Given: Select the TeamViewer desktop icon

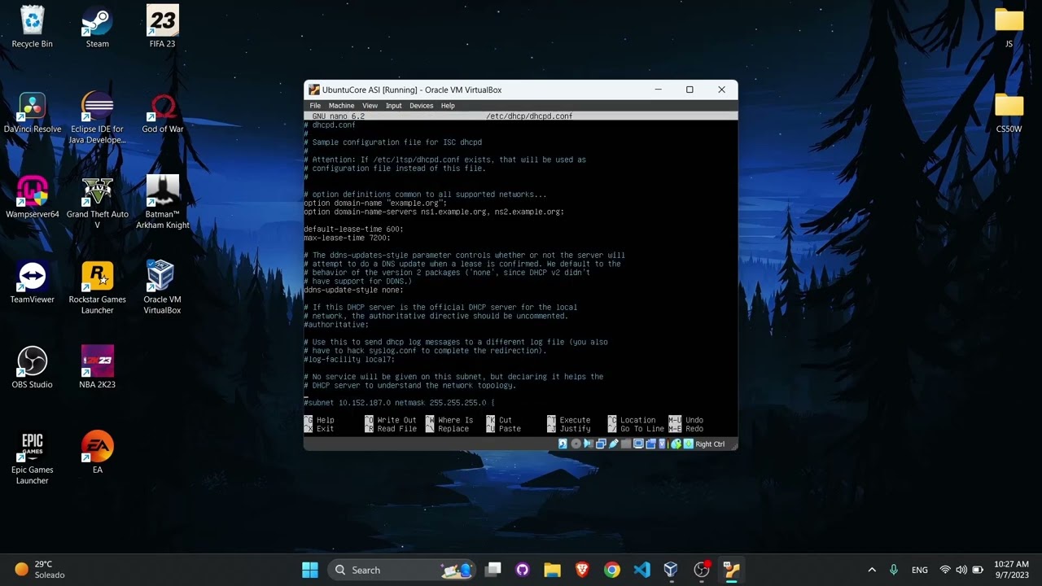Looking at the screenshot, I should pyautogui.click(x=32, y=282).
